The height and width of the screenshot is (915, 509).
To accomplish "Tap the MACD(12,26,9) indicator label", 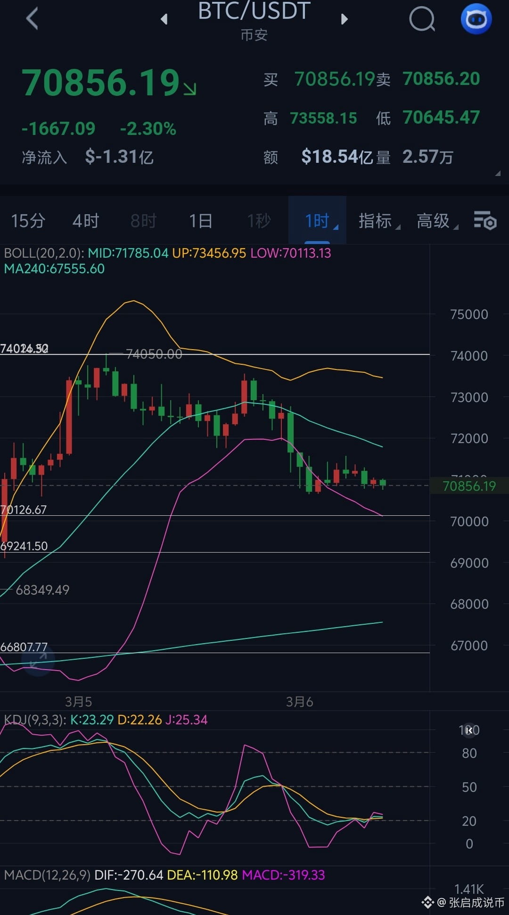I will [47, 875].
